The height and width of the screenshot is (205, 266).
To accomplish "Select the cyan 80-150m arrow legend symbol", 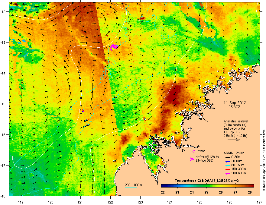I will pyautogui.click(x=227, y=165).
